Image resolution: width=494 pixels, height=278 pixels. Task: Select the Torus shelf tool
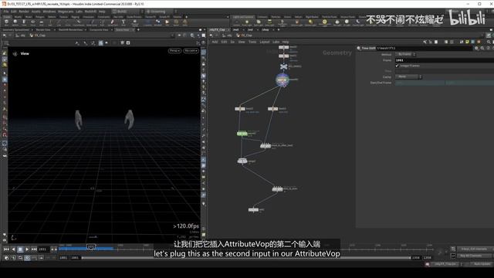tap(32, 22)
